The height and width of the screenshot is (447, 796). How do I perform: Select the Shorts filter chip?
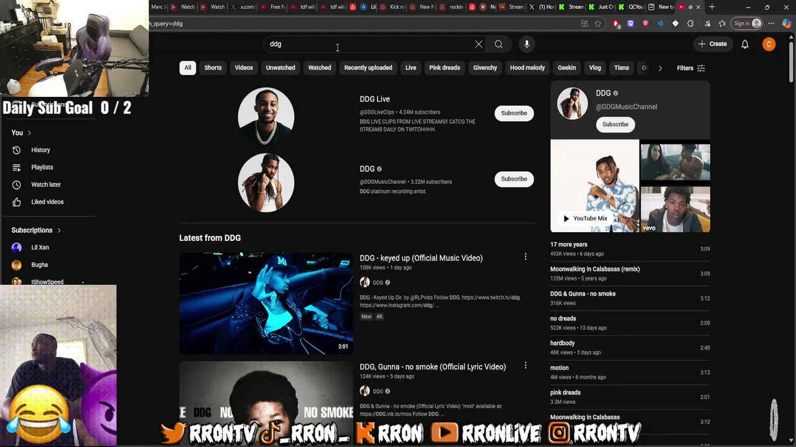pyautogui.click(x=213, y=68)
